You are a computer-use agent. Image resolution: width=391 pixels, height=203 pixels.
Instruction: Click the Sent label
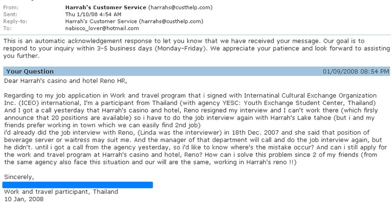coord(10,15)
